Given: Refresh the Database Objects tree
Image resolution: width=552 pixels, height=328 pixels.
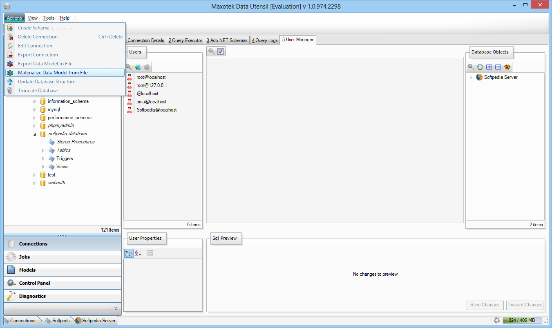Looking at the screenshot, I should coord(480,67).
